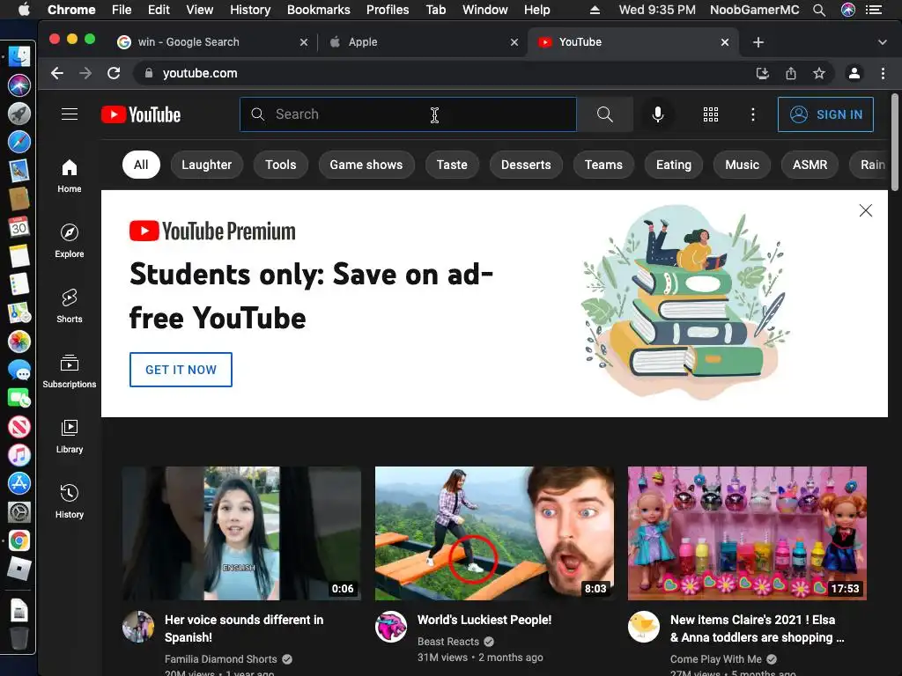The width and height of the screenshot is (902, 676).
Task: Select the Tools filter chip
Action: pyautogui.click(x=281, y=165)
